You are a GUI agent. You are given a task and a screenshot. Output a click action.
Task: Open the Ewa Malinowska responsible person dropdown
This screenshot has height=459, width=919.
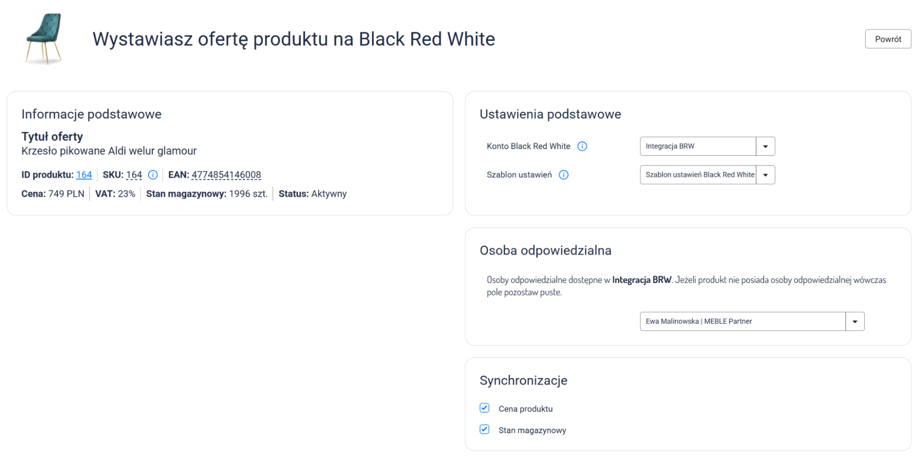[742, 321]
